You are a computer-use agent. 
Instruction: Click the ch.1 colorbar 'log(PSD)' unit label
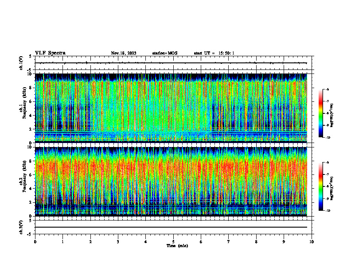(x=332, y=116)
